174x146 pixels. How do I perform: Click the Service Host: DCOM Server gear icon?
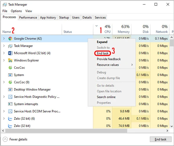(x=10, y=111)
